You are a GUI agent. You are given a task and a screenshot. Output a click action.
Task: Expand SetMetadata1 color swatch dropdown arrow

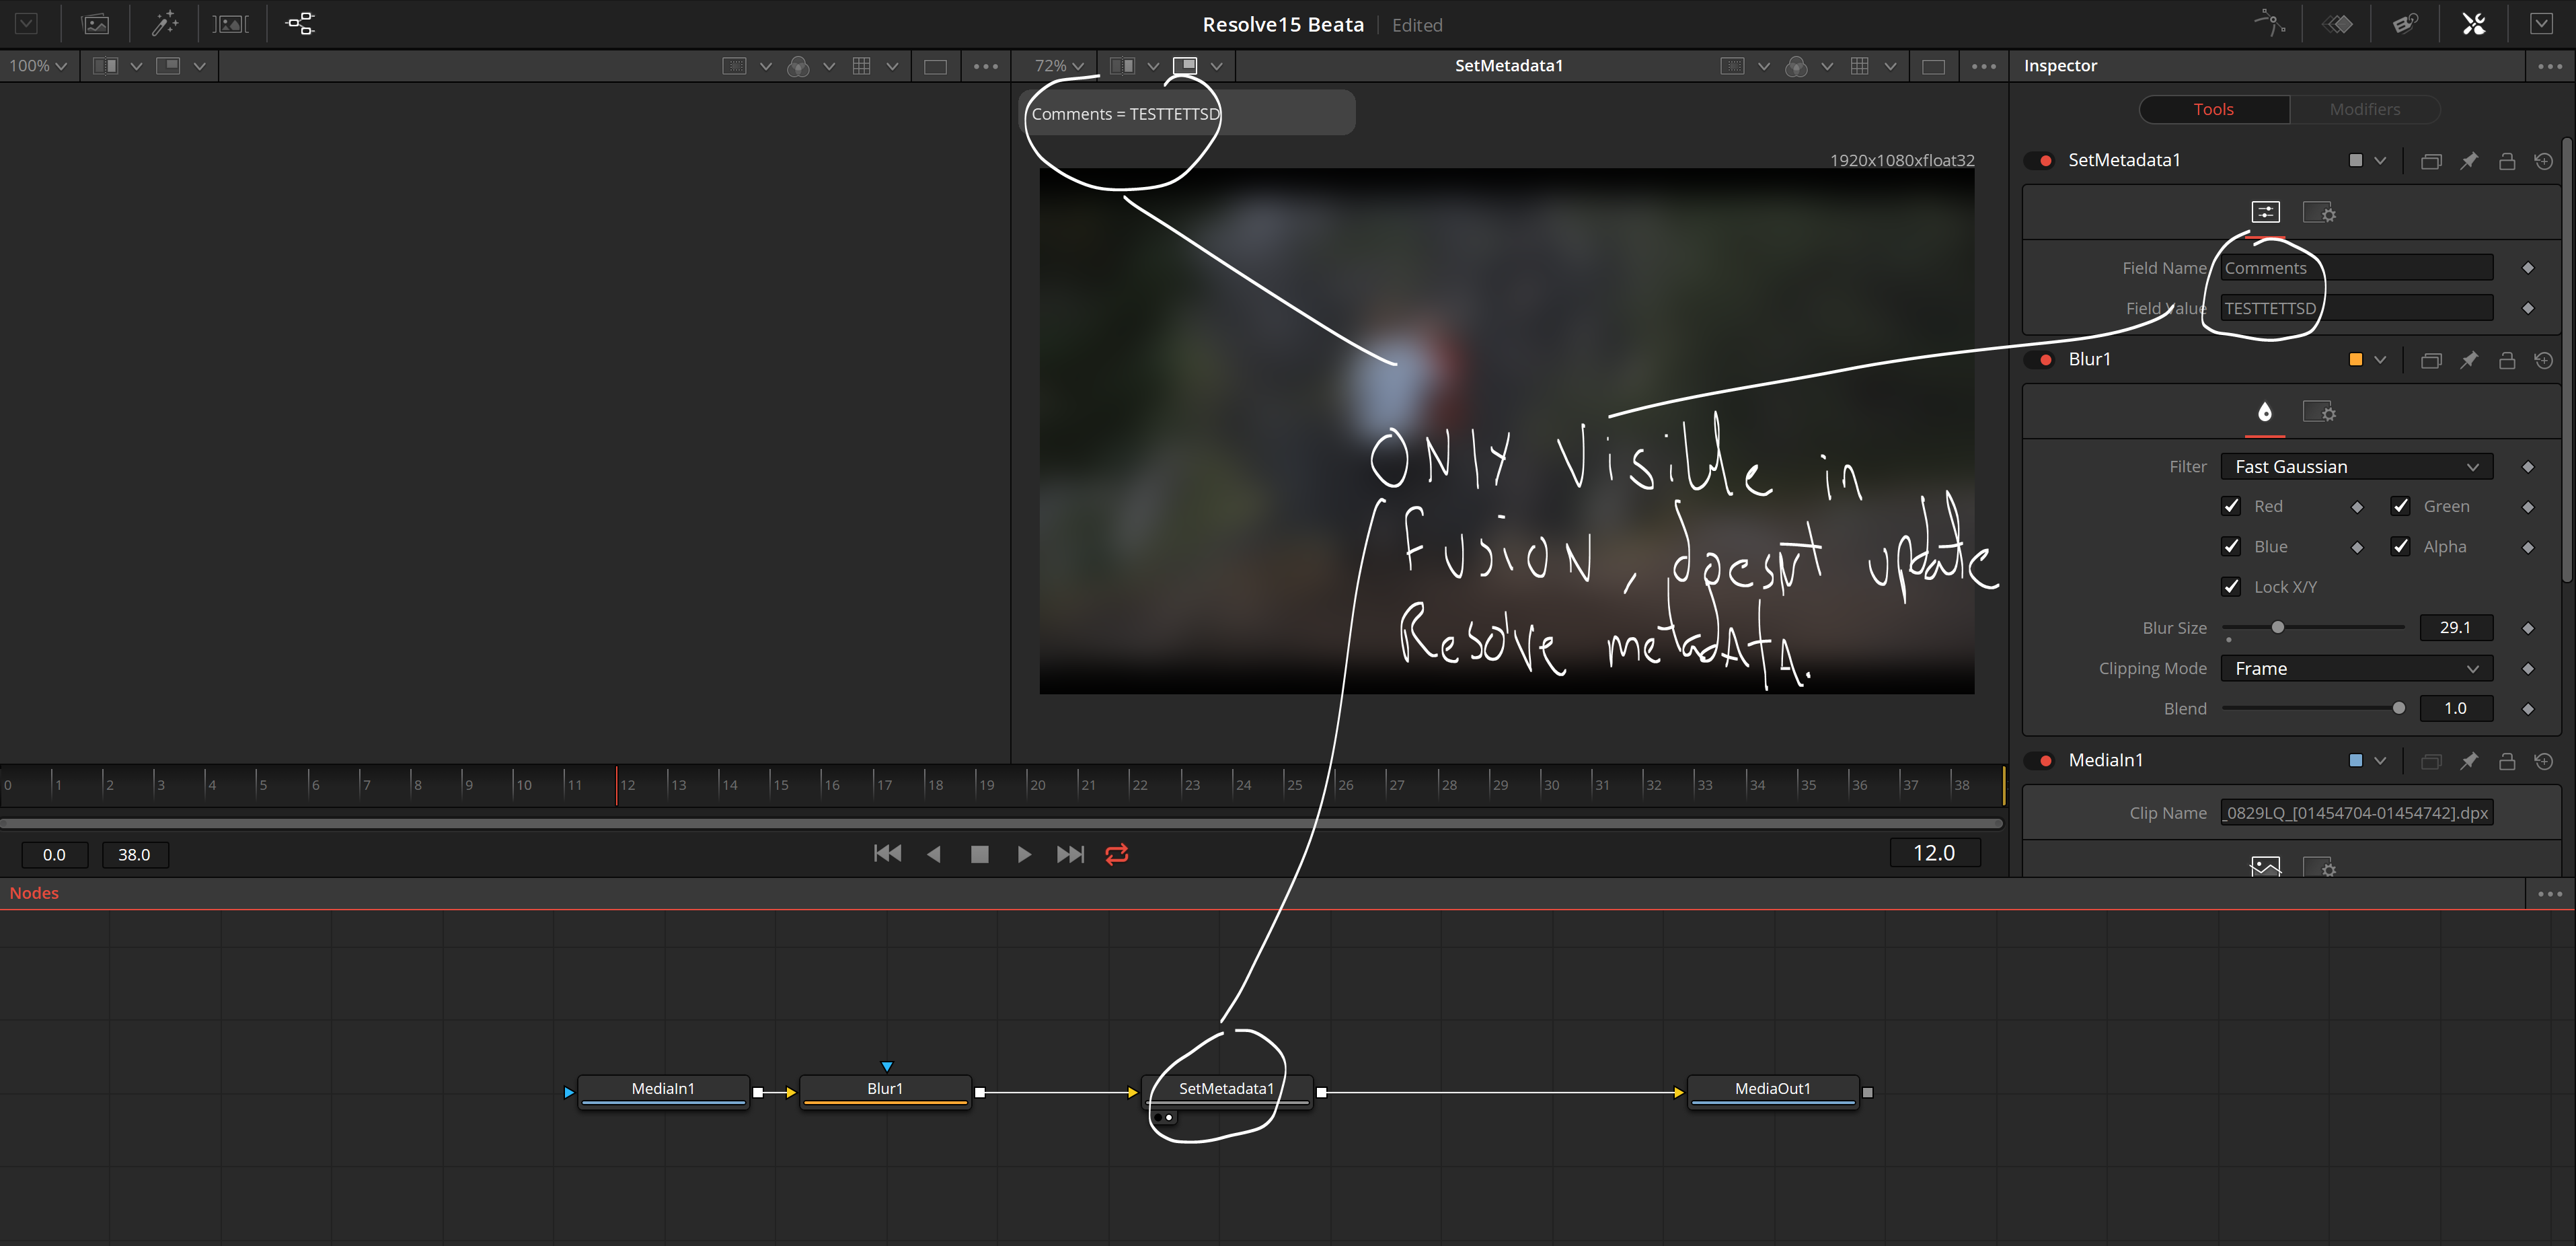(x=2380, y=161)
